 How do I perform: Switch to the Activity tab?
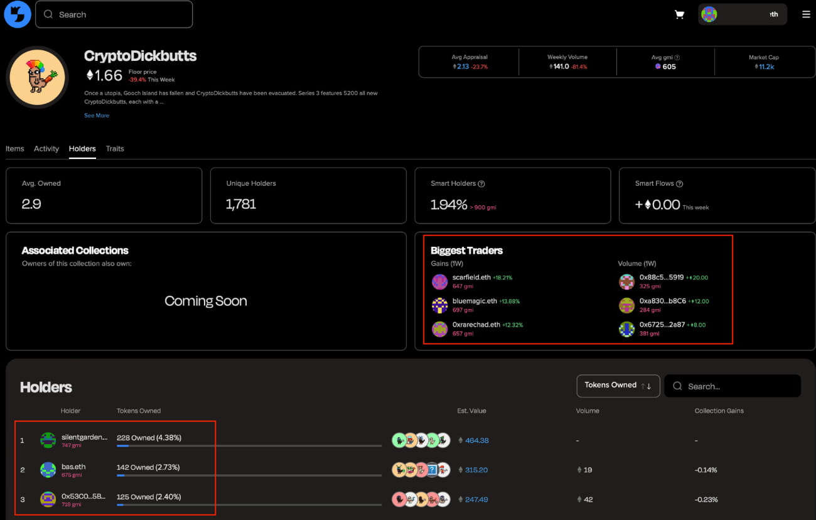point(46,149)
